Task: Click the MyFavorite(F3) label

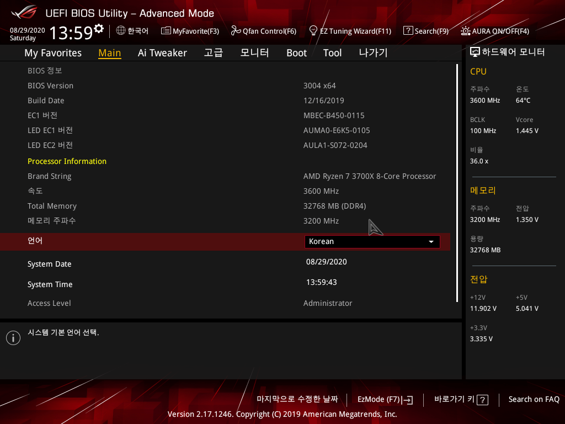Action: [196, 31]
